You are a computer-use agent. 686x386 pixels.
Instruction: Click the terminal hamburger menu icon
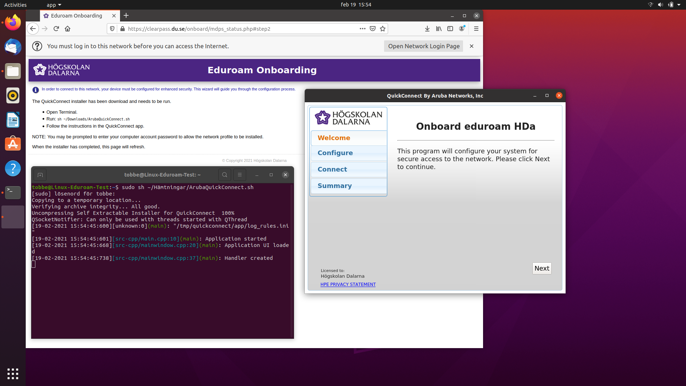240,175
